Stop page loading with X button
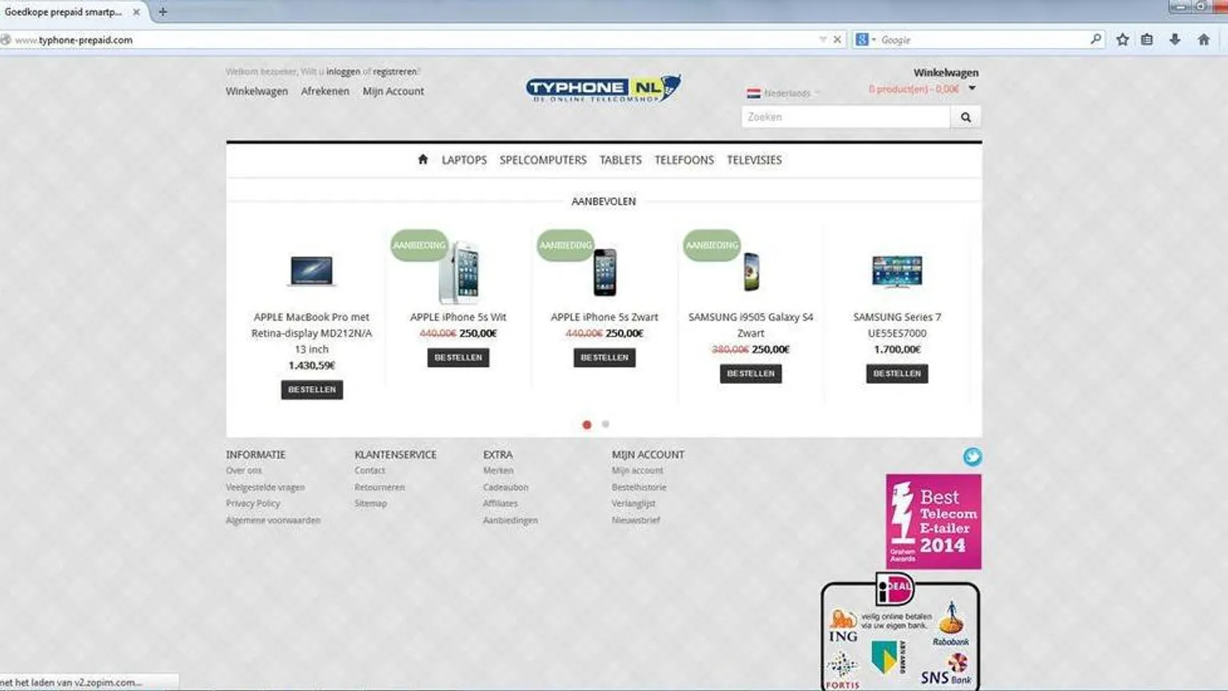 click(837, 39)
